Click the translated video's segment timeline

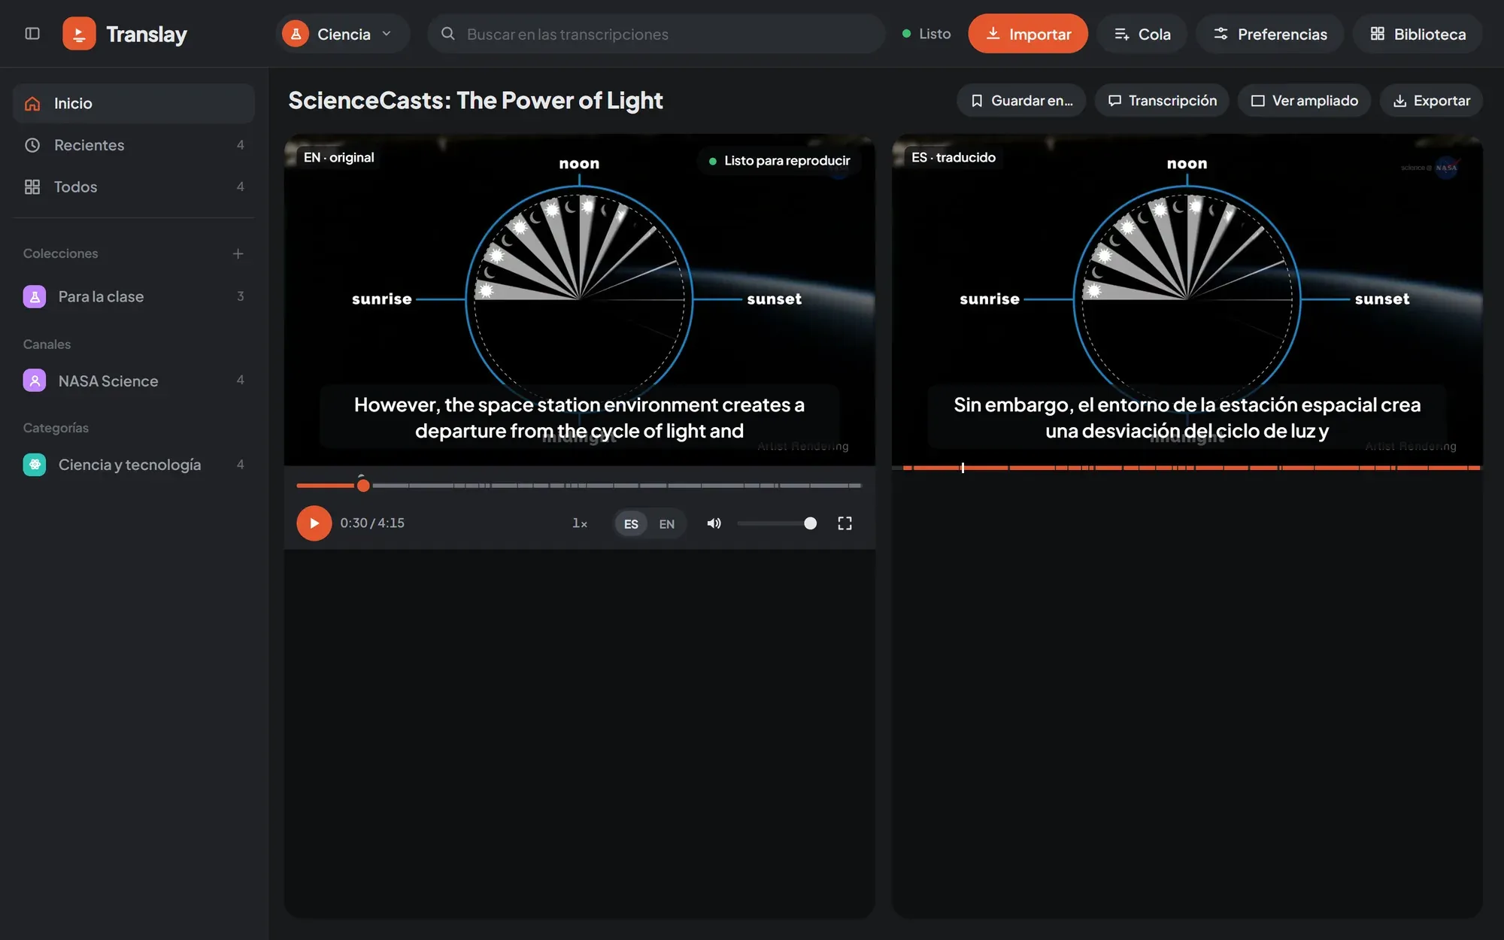[1187, 468]
